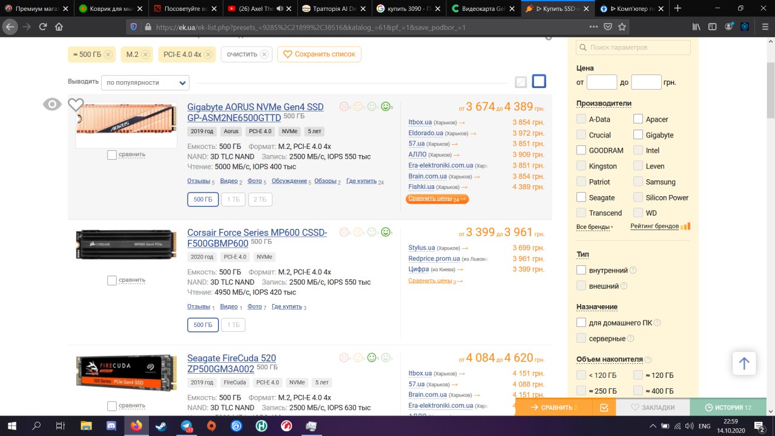This screenshot has width=775, height=436.
Task: Go back with the browser back arrow
Action: [x=9, y=27]
